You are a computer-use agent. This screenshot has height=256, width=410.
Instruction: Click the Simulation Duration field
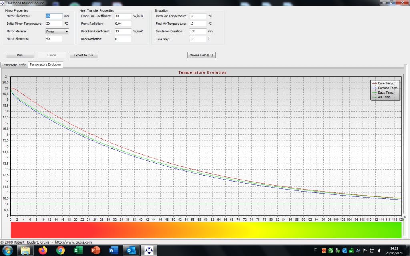point(198,31)
